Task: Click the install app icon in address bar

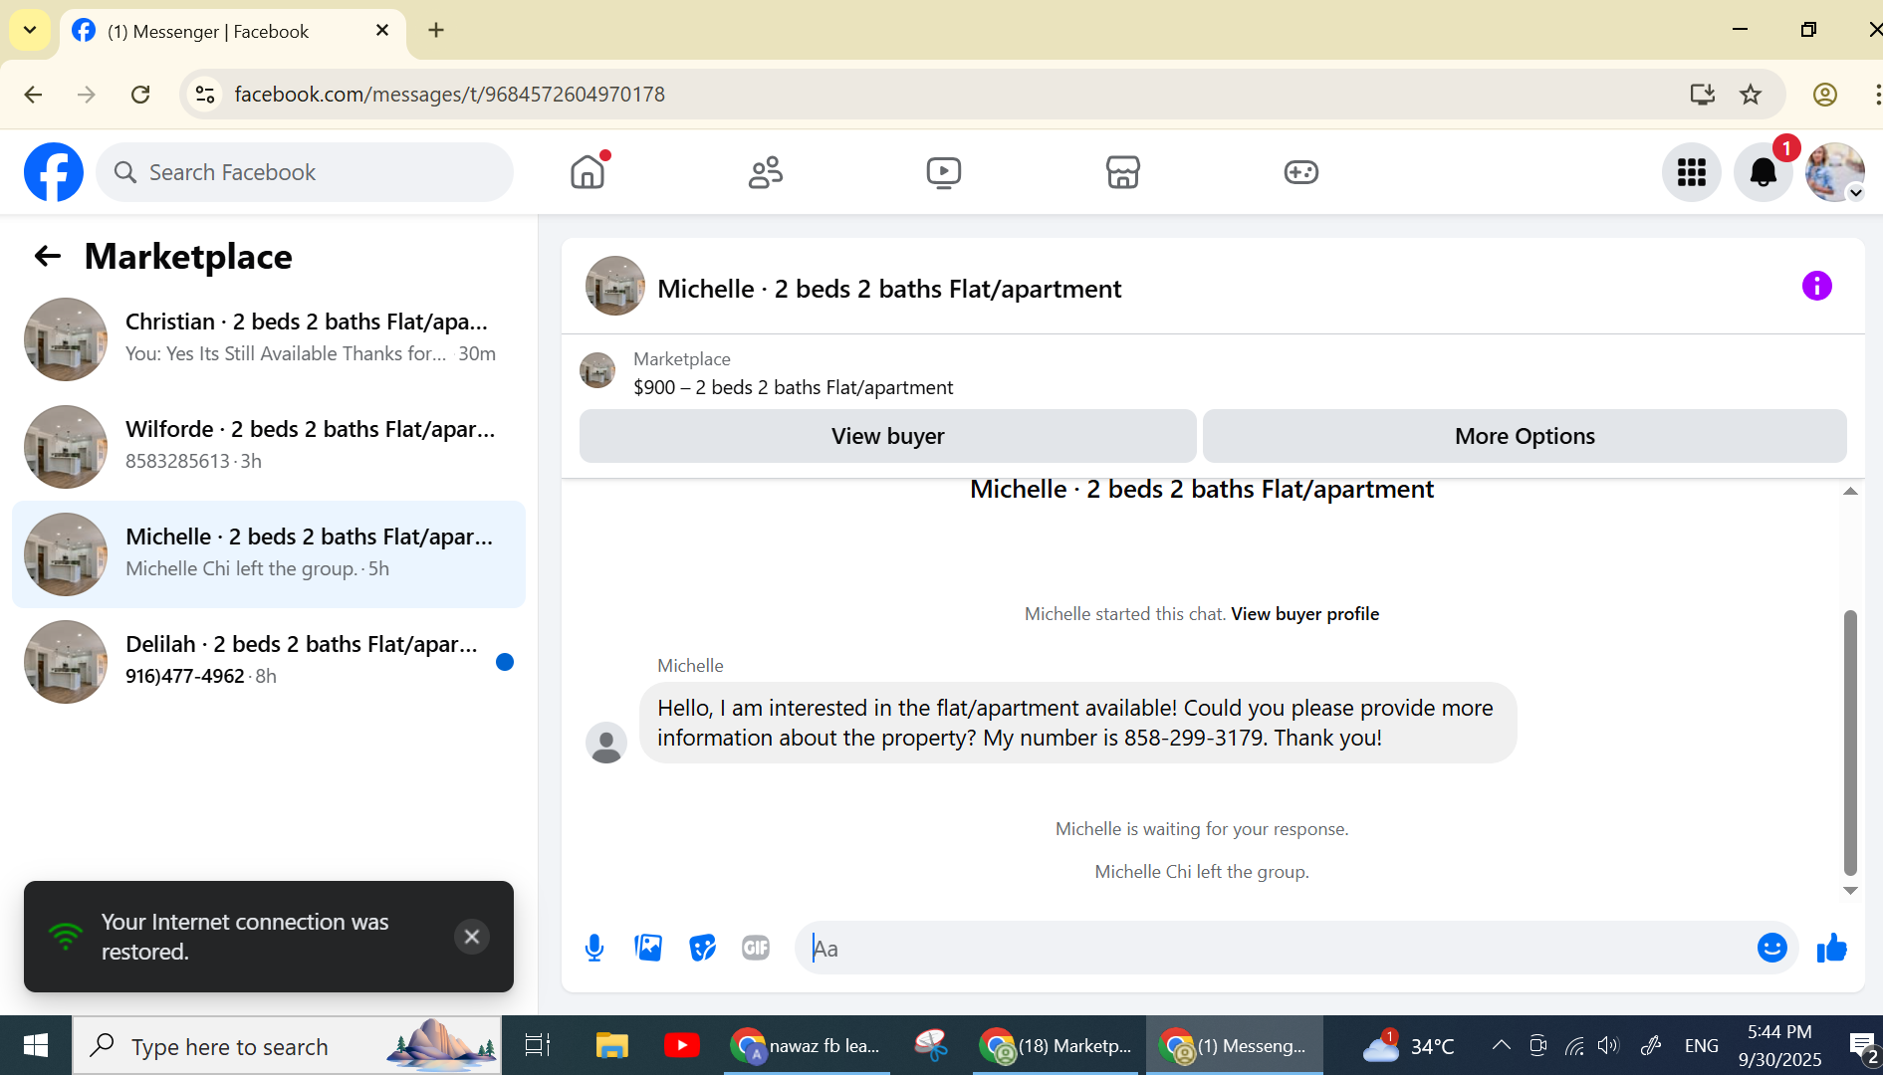Action: [1702, 95]
